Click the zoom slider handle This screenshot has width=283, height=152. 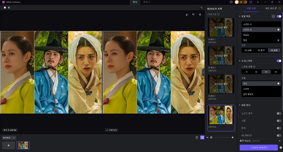211,137
